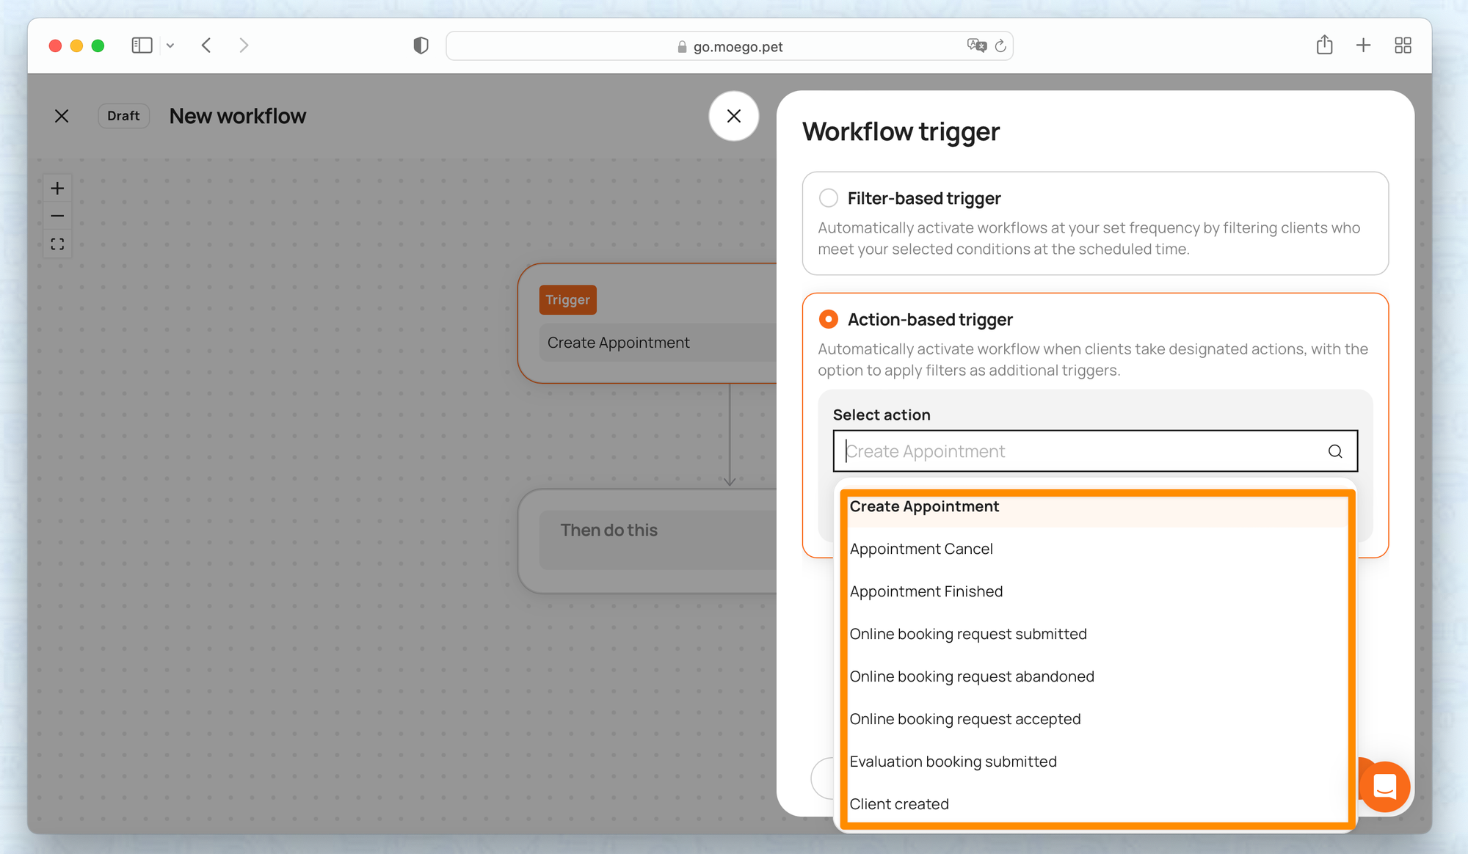Select Action-based trigger radio button
The image size is (1468, 854).
[828, 319]
